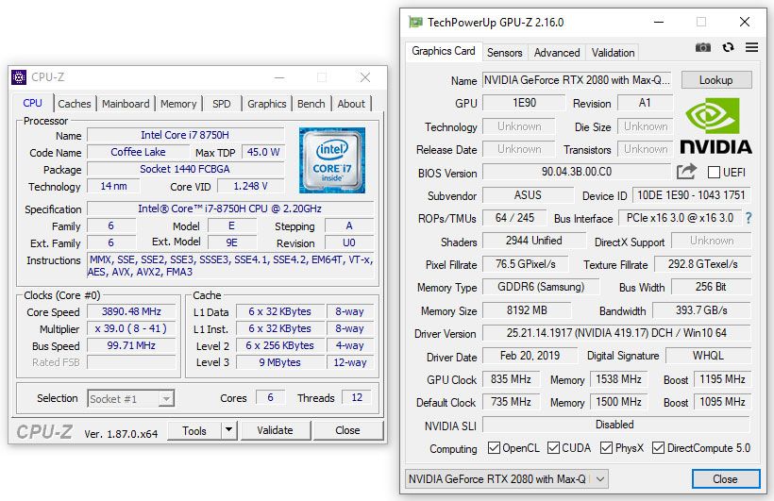Click the Pixel Fillrate value 76.5 GPixel/s
The height and width of the screenshot is (501, 774).
pyautogui.click(x=525, y=264)
